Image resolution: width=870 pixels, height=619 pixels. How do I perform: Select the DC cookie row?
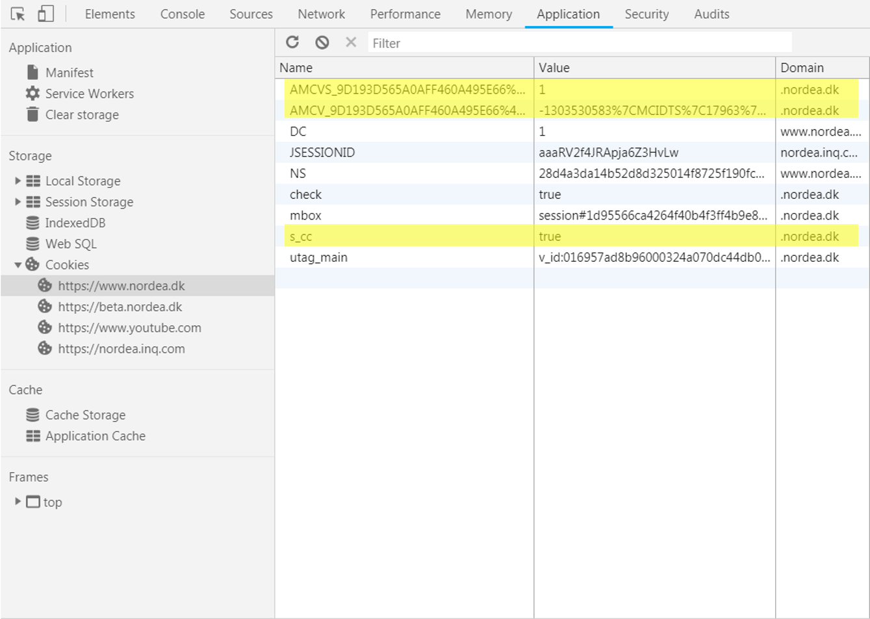pyautogui.click(x=572, y=131)
